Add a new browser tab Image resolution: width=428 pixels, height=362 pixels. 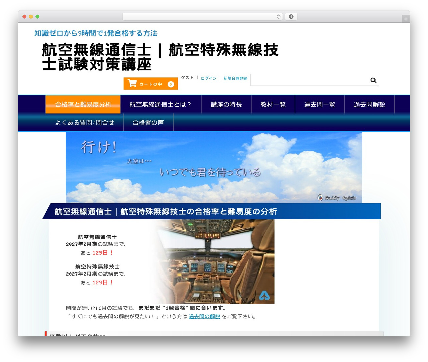point(406,19)
